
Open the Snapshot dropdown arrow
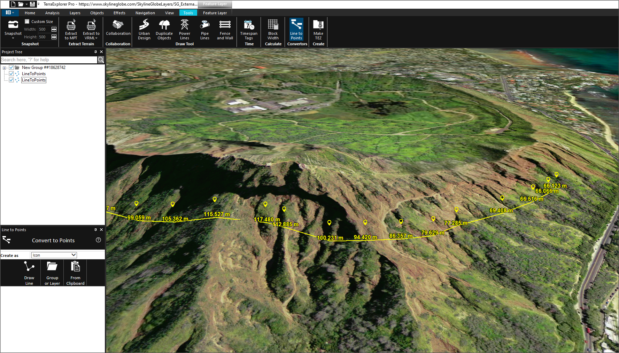coord(13,38)
